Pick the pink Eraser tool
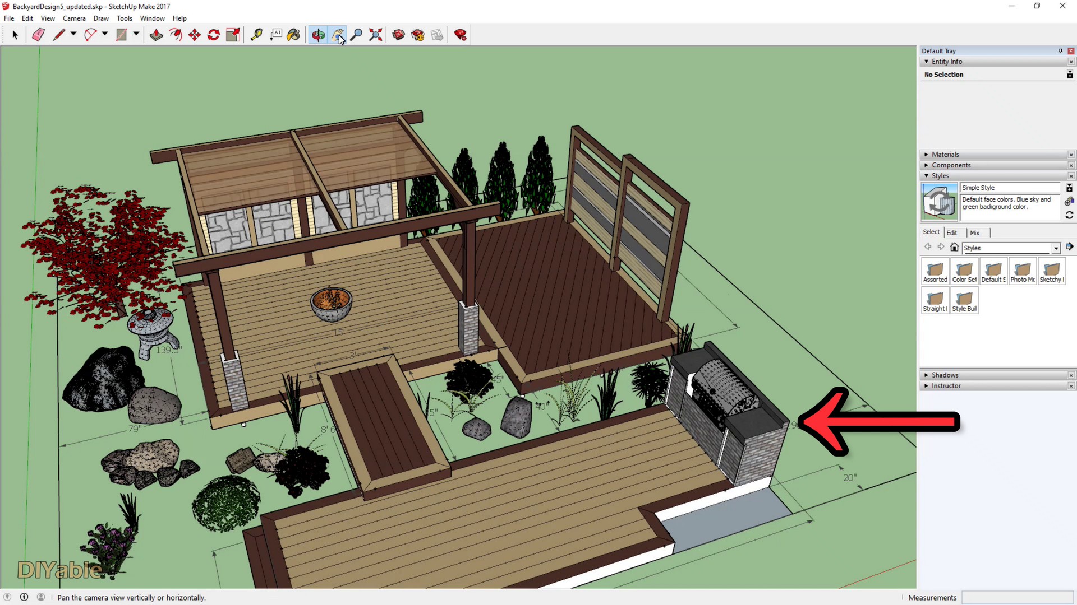The height and width of the screenshot is (605, 1077). (38, 35)
